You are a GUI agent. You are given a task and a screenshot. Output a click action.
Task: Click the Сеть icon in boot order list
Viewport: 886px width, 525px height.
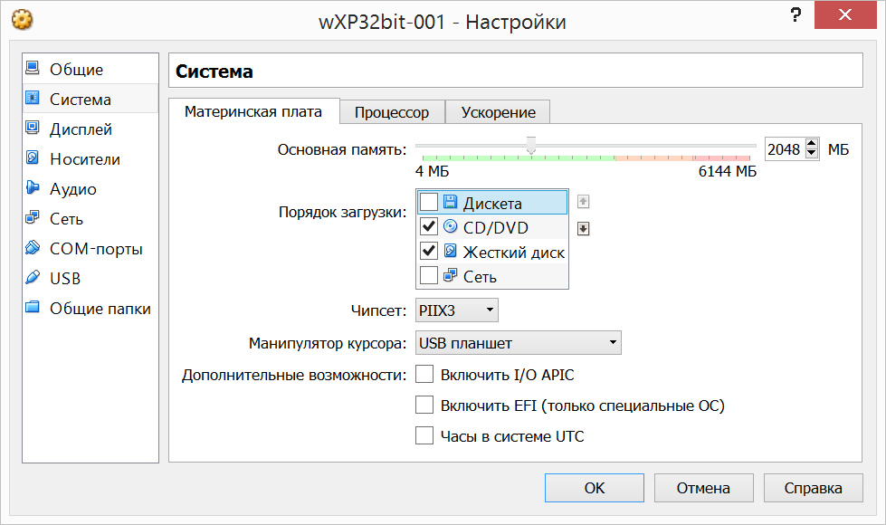click(451, 276)
